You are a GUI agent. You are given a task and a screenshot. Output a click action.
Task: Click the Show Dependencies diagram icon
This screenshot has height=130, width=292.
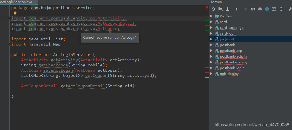(274, 9)
